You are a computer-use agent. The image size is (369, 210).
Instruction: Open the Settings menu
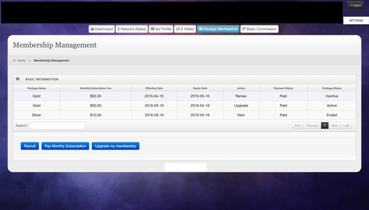tap(356, 21)
